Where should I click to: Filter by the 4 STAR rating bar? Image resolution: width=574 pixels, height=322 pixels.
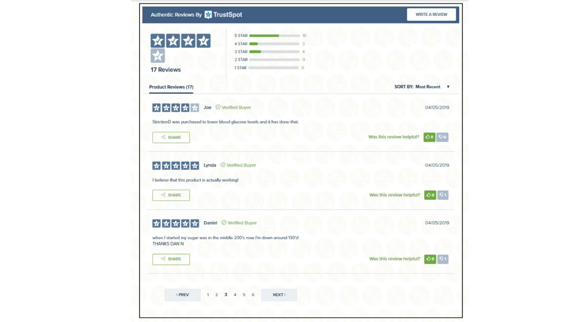coord(274,44)
